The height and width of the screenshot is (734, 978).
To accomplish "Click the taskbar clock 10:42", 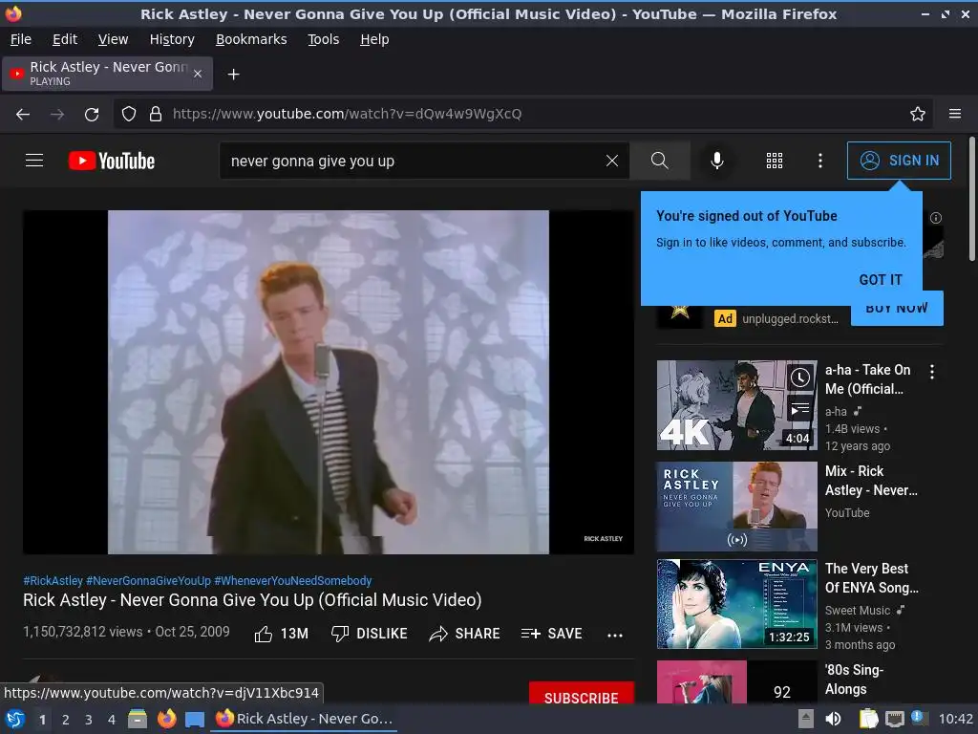I will (955, 719).
